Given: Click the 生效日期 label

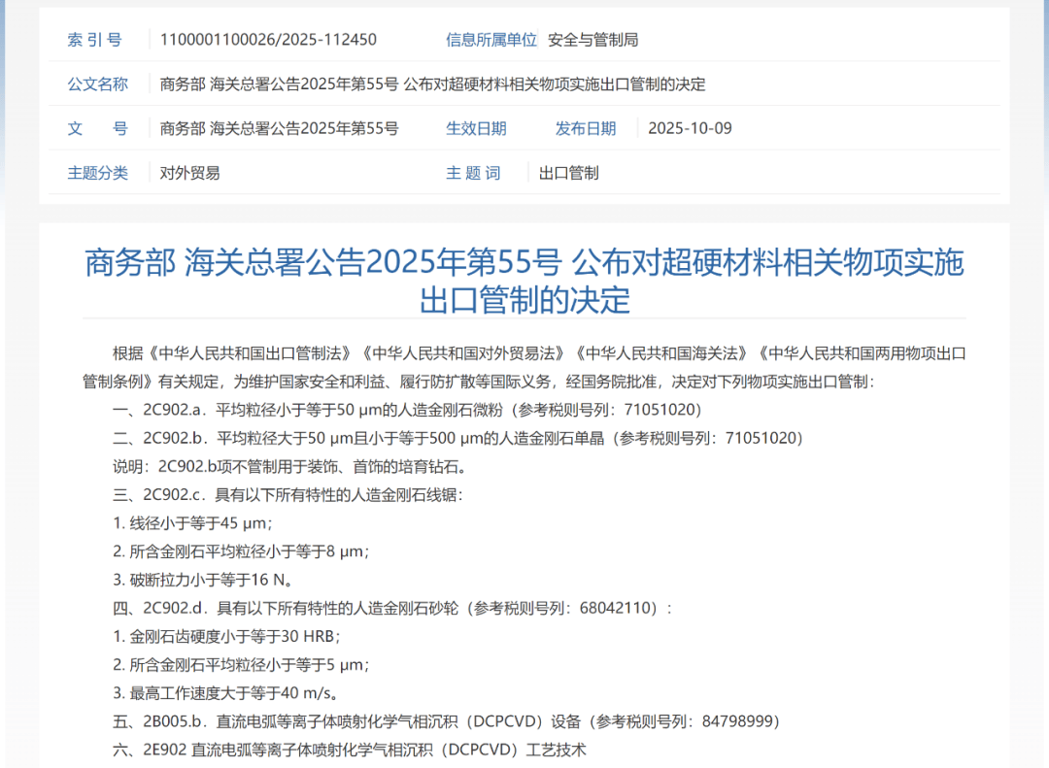Looking at the screenshot, I should [x=476, y=128].
